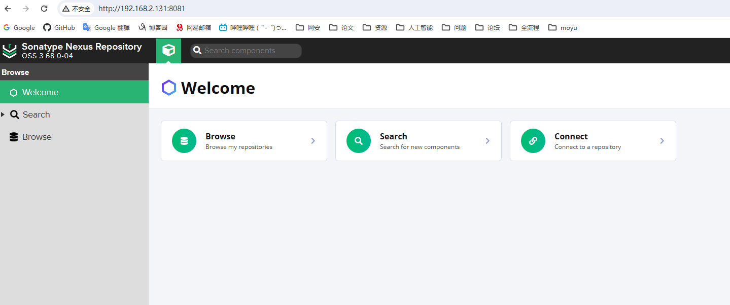This screenshot has width=730, height=305.
Task: Click the Sonatype Nexus Repository title
Action: tap(82, 47)
